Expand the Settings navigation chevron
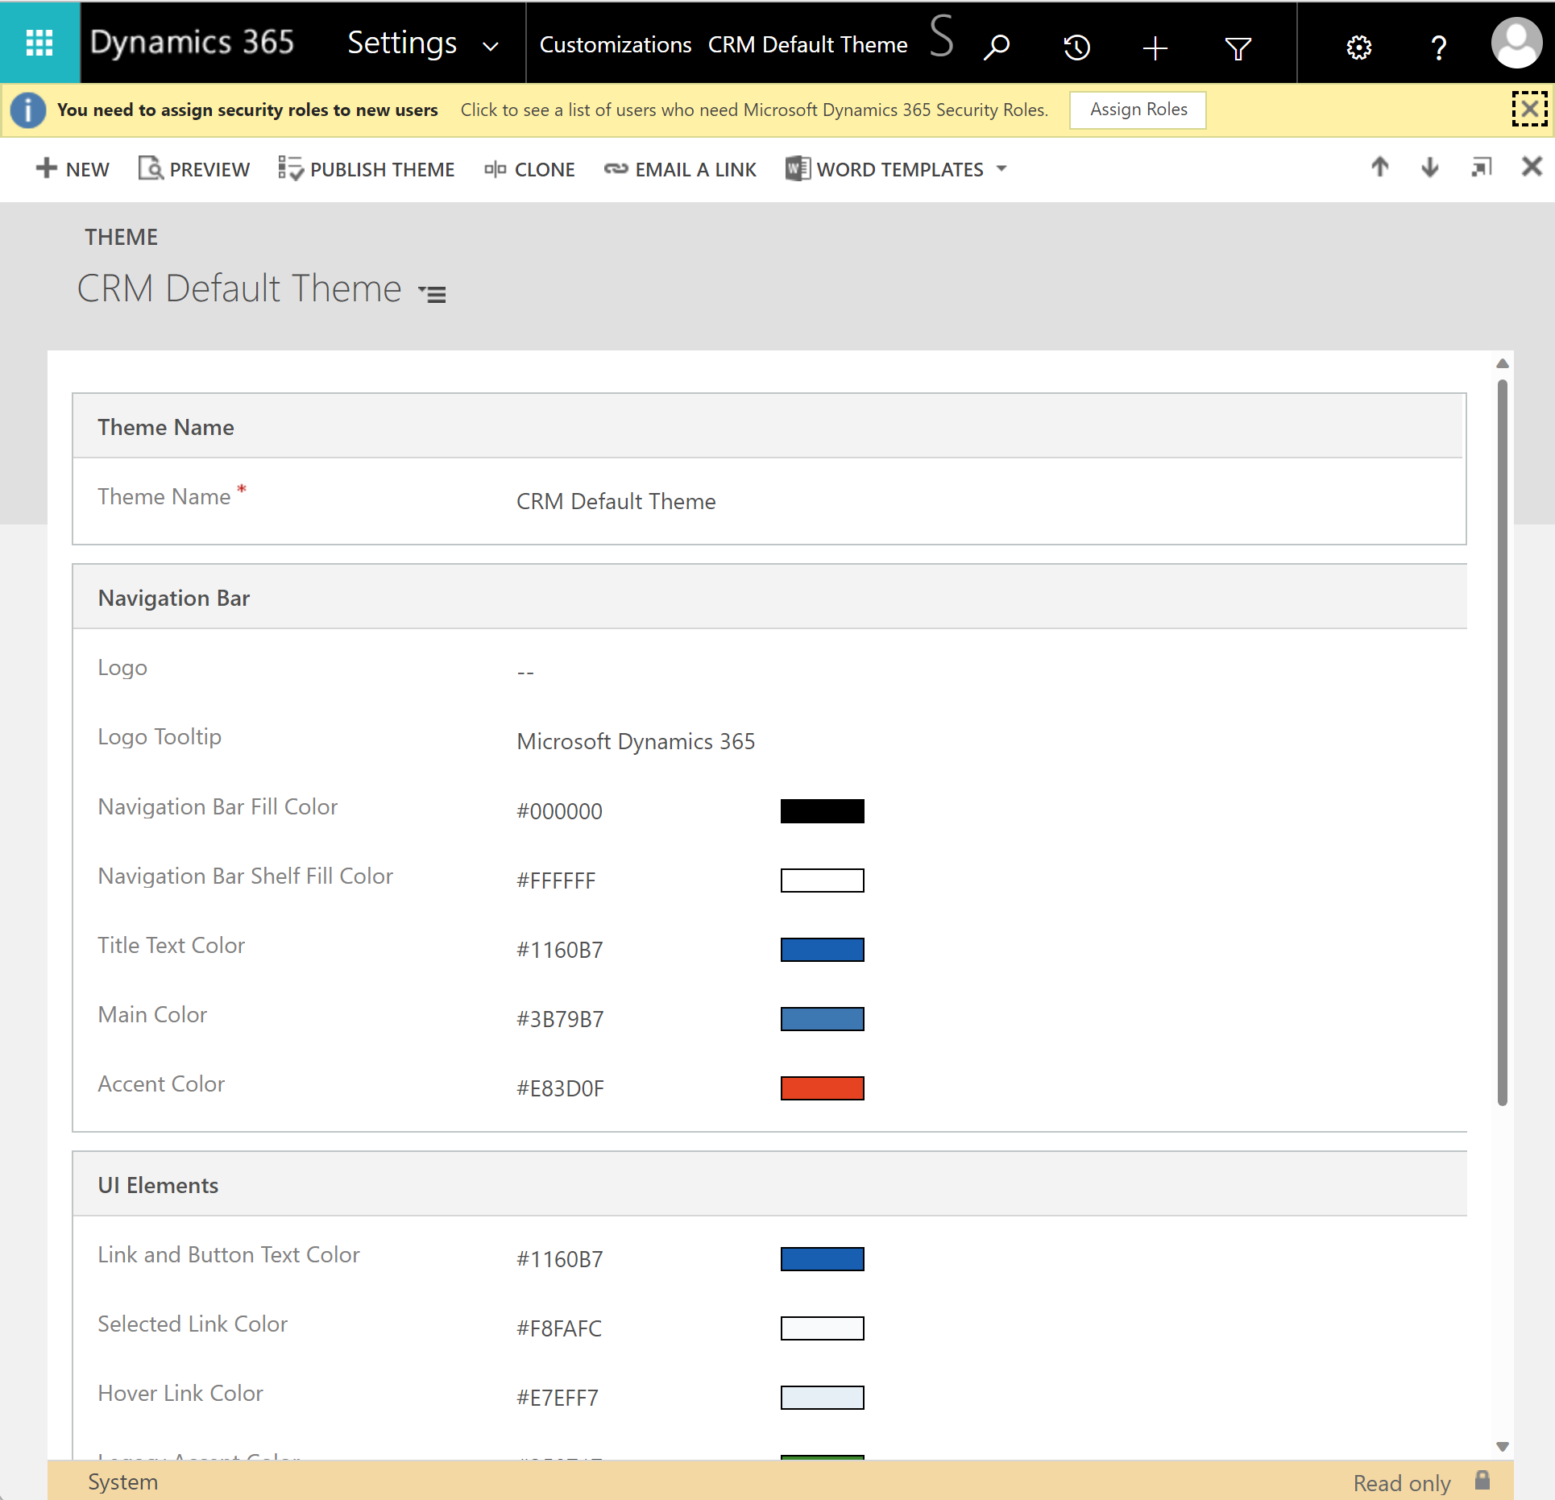 pyautogui.click(x=490, y=47)
